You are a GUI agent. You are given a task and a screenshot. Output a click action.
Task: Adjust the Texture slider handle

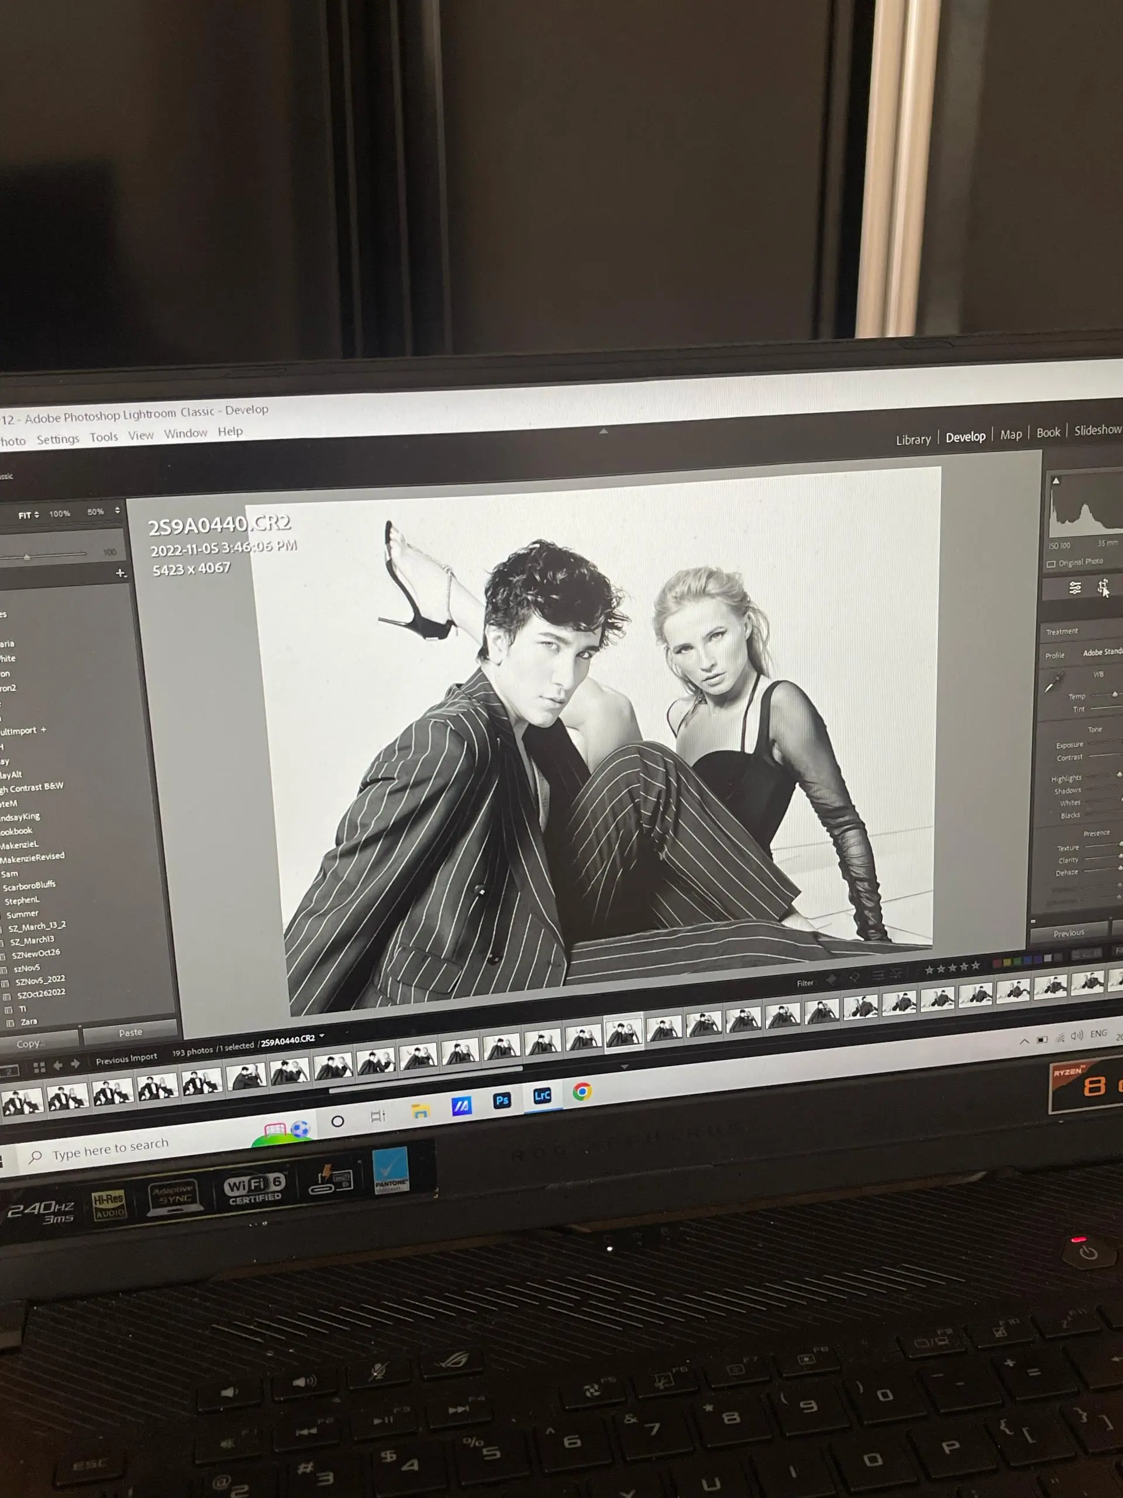click(1120, 844)
